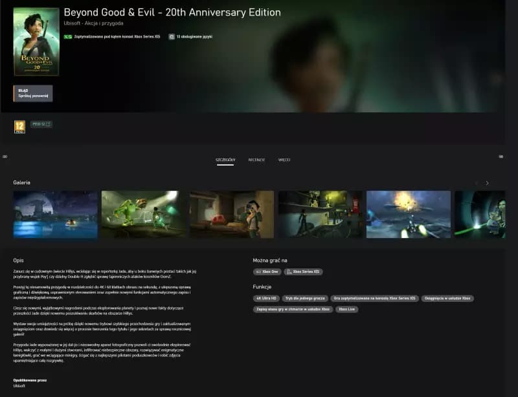Open the hovercraft explosion screenshot
This screenshot has height=397, width=518.
(x=409, y=214)
